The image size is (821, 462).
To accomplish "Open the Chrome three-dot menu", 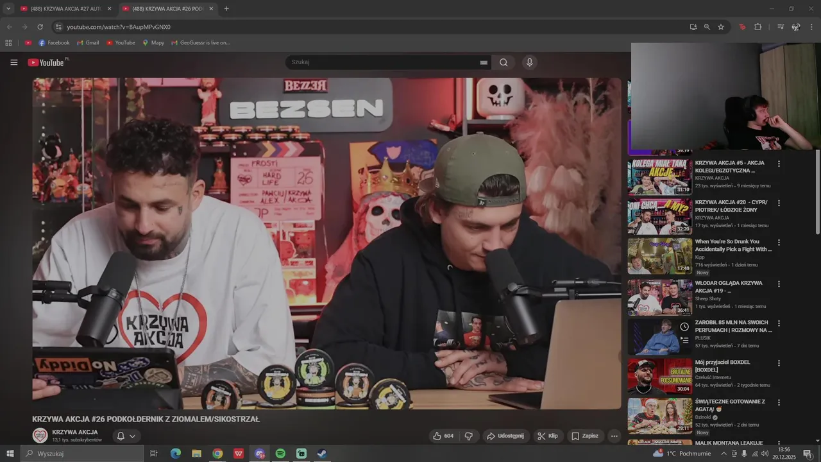I will (x=811, y=27).
